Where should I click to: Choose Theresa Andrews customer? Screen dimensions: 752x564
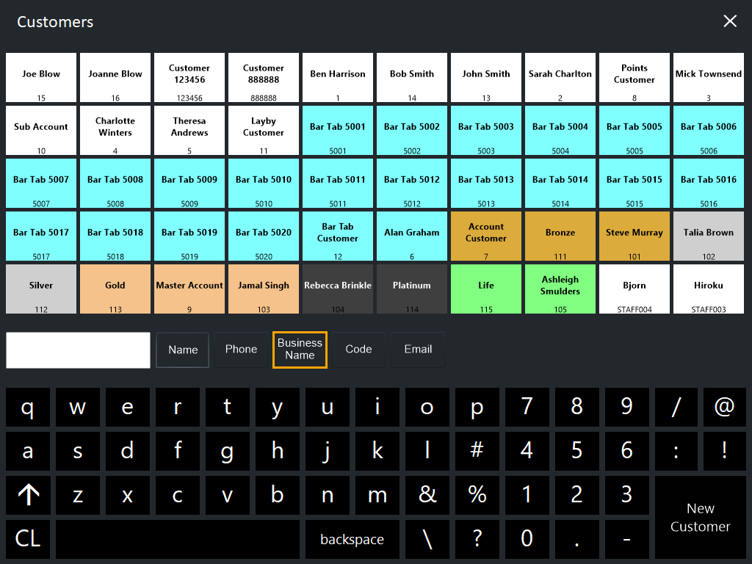coord(189,131)
